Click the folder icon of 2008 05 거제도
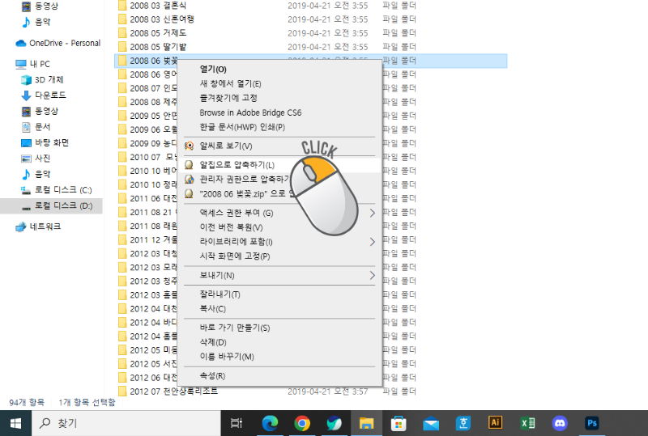 pos(122,33)
